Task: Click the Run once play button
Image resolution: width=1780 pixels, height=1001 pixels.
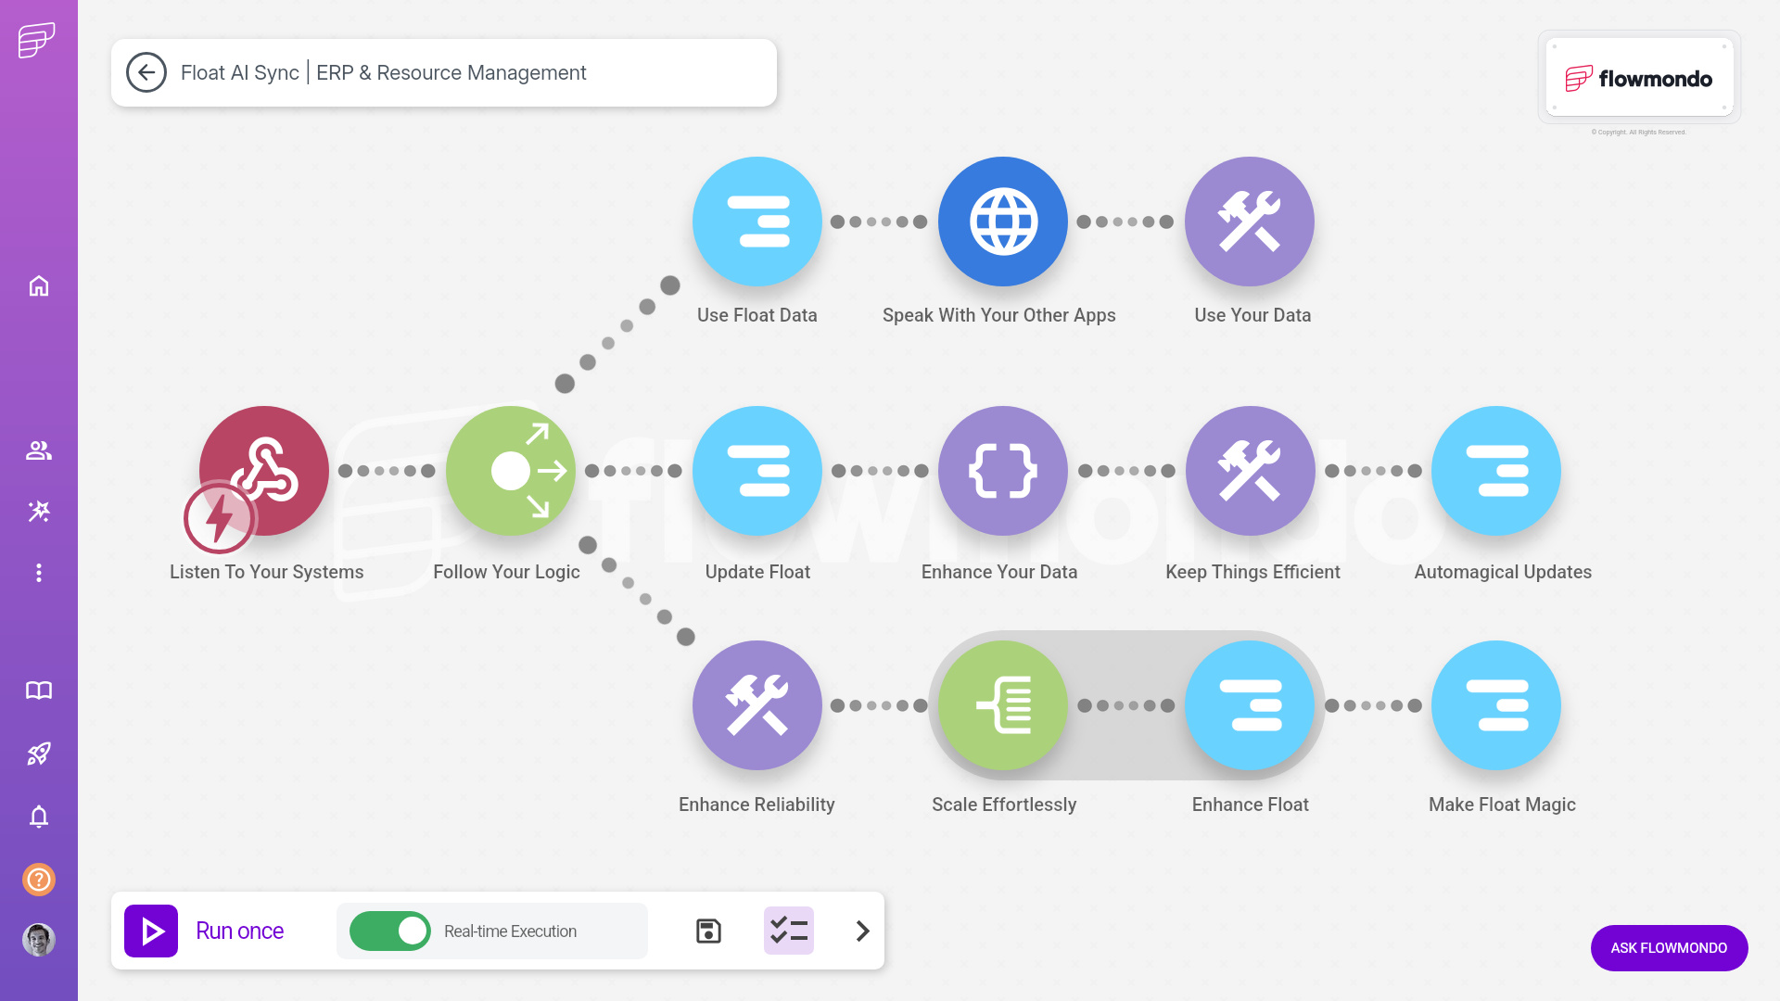Action: [x=151, y=931]
